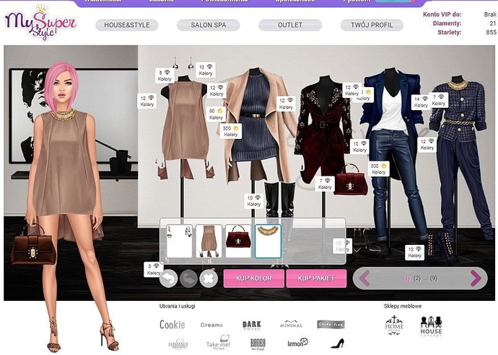Image resolution: width=498 pixels, height=355 pixels.
Task: Redo with the right curved arrow button
Action: [x=188, y=279]
